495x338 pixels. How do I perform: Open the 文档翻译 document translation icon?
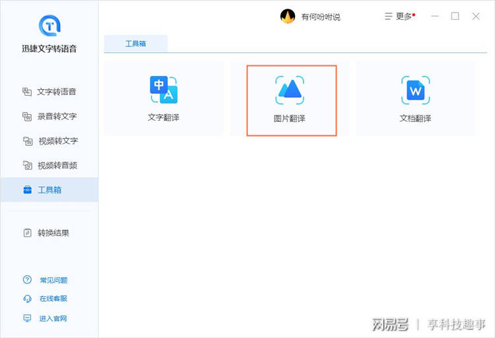(415, 90)
